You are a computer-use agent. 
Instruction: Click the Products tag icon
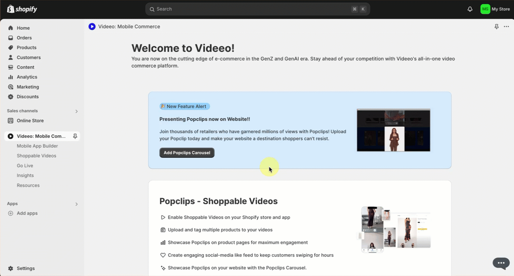point(11,48)
